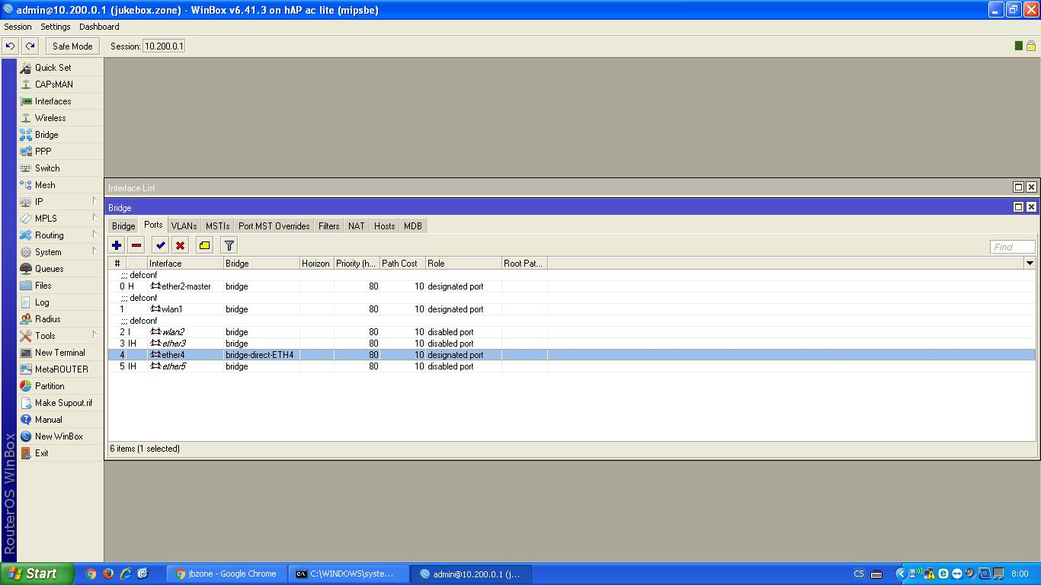
Task: Switch to the Filters tab
Action: (329, 226)
